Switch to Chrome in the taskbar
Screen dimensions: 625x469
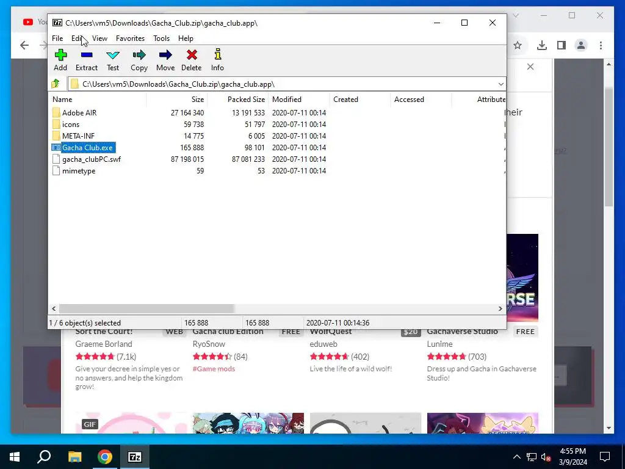click(105, 457)
